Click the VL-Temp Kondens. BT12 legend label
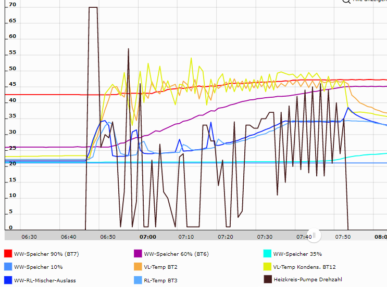 (x=305, y=267)
